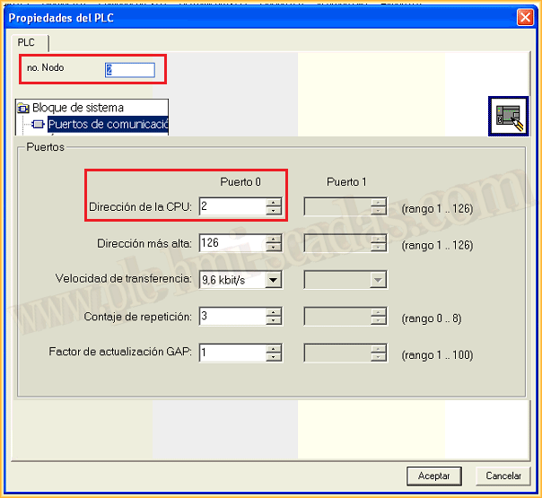
Task: Close the Propiedades del PLC dialog
Action: pyautogui.click(x=525, y=17)
